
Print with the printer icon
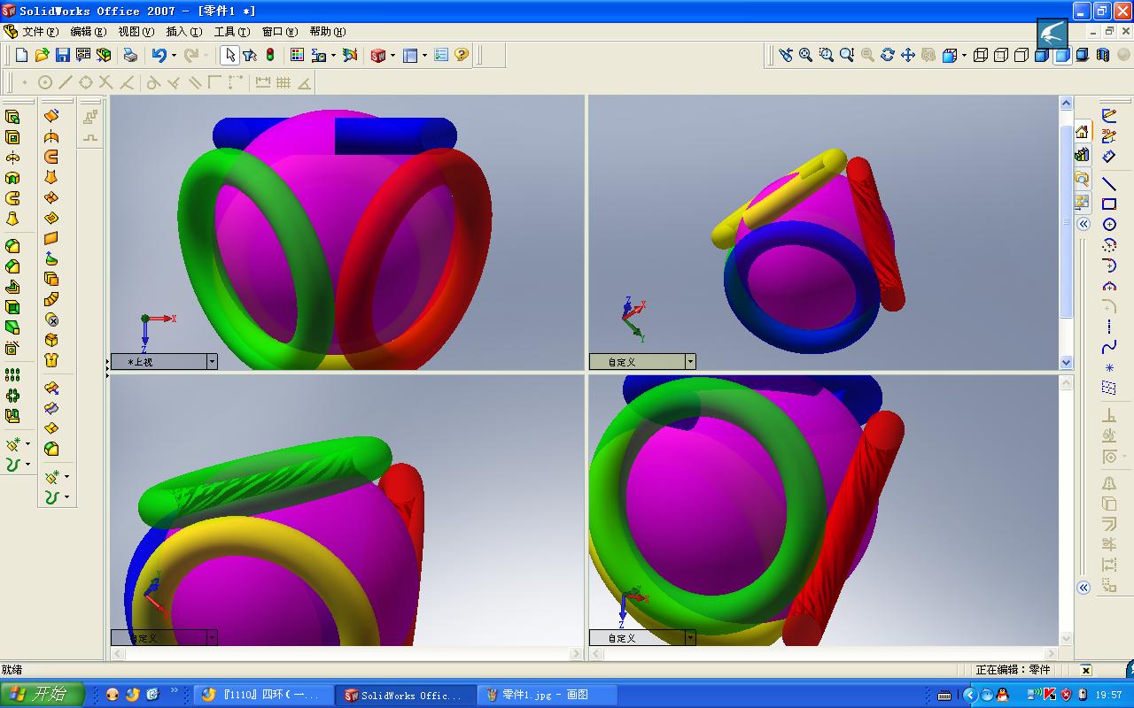click(130, 55)
